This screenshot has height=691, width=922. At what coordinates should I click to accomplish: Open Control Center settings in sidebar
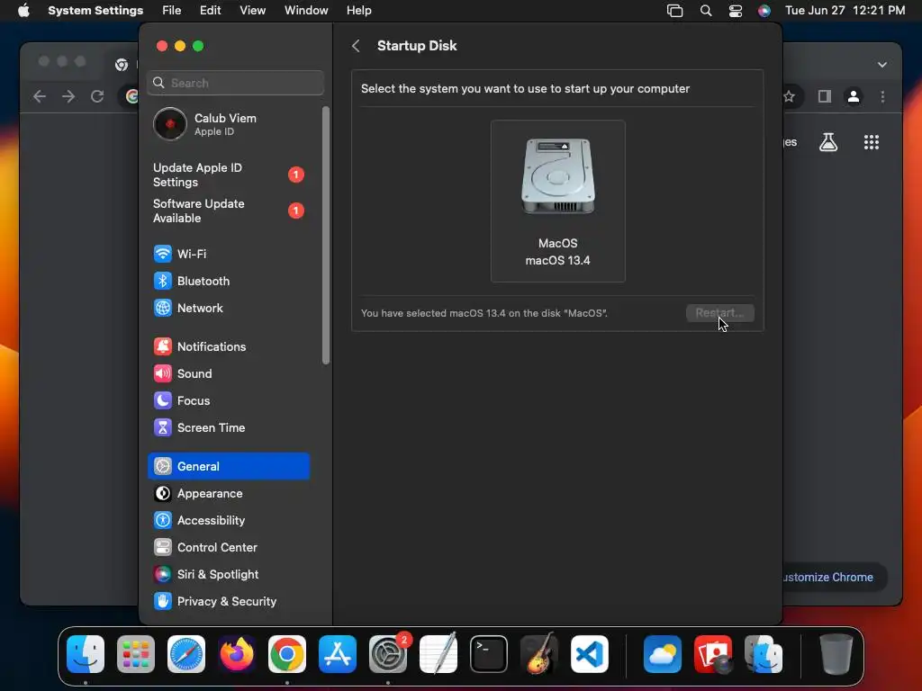click(x=228, y=548)
